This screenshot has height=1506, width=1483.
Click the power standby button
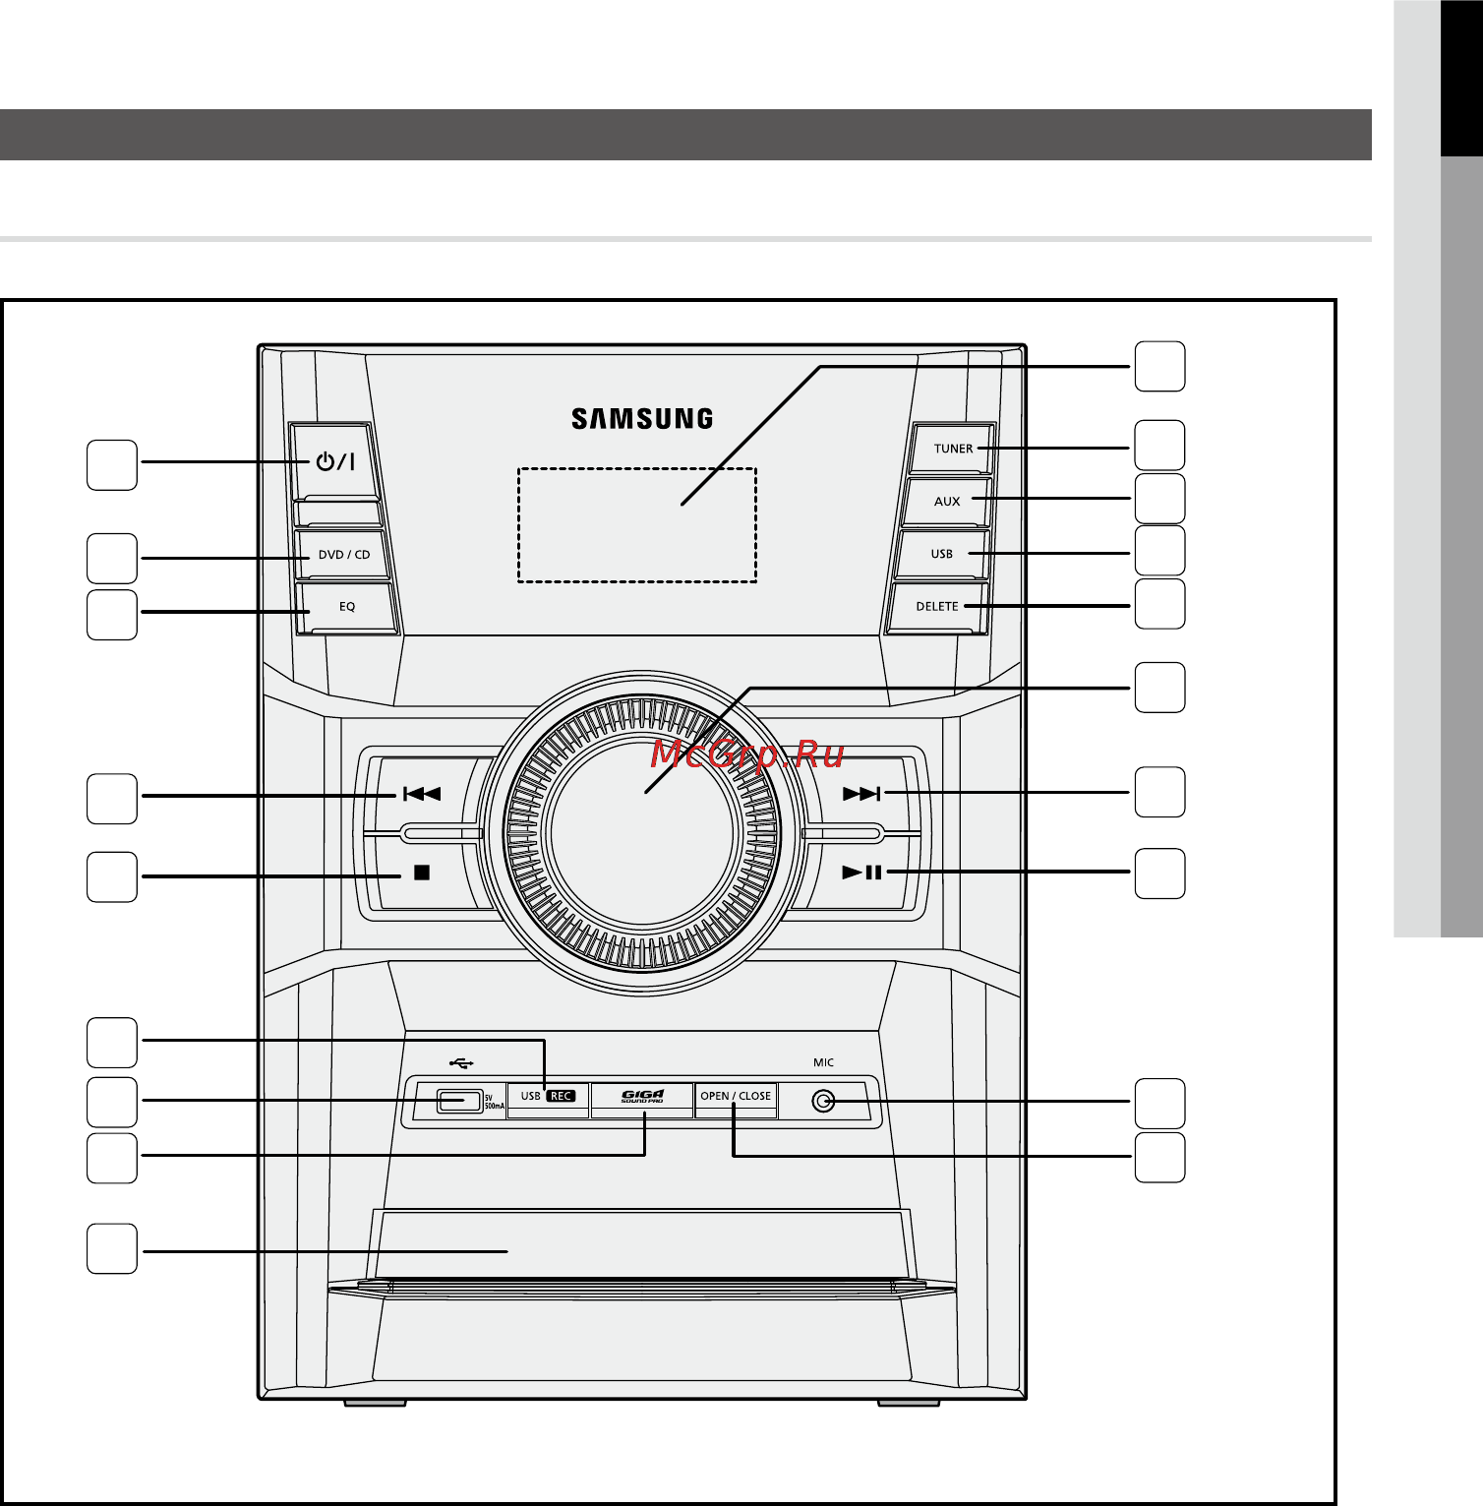pyautogui.click(x=334, y=460)
